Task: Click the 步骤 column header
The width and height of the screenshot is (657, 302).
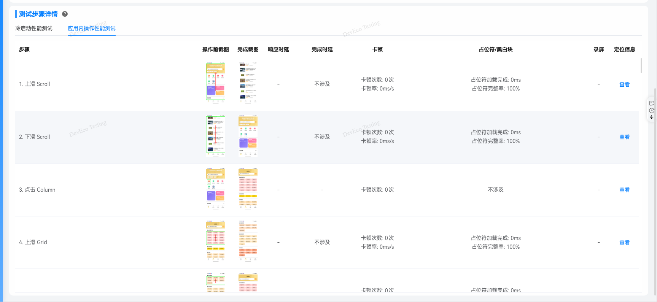Action: tap(24, 49)
